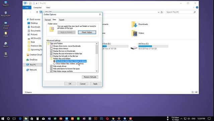Click the Search This PC field
This screenshot has width=214, height=121.
pyautogui.click(x=181, y=12)
